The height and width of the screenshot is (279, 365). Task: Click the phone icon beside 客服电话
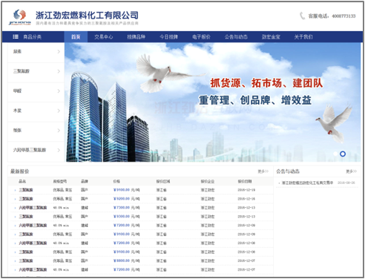coord(302,16)
